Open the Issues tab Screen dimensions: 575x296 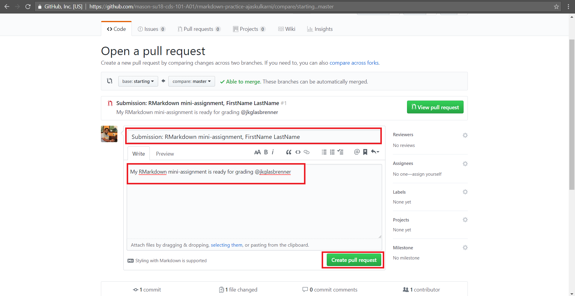[x=151, y=29]
